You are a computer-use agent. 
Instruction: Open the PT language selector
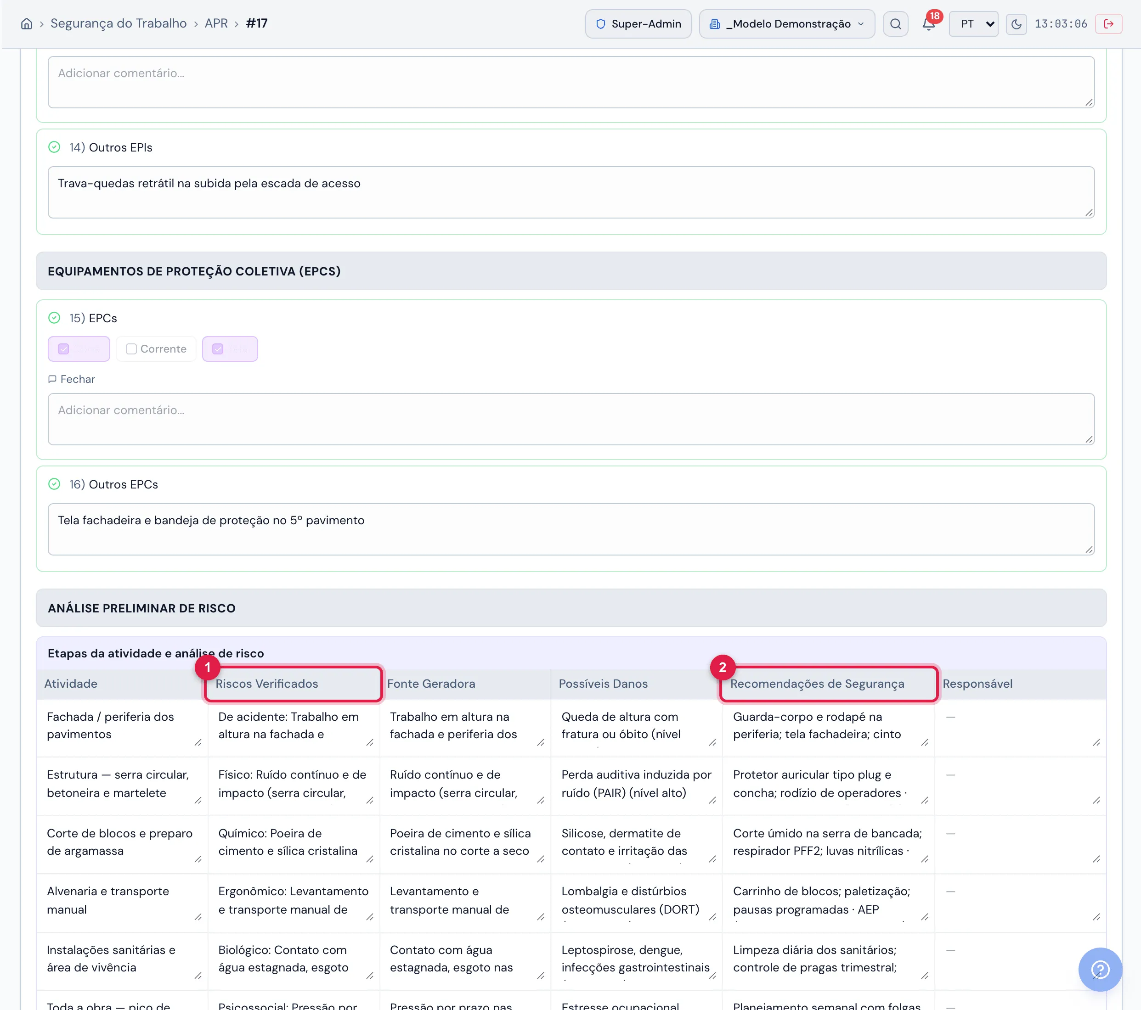pos(973,24)
